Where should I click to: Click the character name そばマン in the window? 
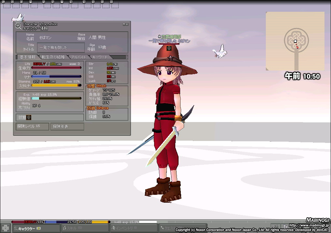click(x=45, y=38)
